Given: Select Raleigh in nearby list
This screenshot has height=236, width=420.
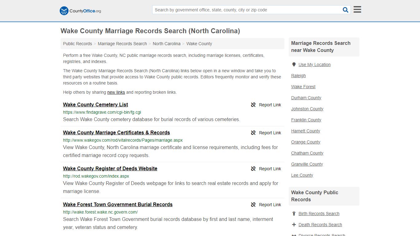Looking at the screenshot, I should (x=299, y=76).
